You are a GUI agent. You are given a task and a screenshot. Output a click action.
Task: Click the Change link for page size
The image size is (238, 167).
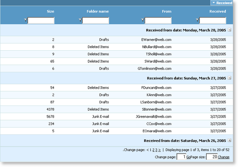(224, 157)
